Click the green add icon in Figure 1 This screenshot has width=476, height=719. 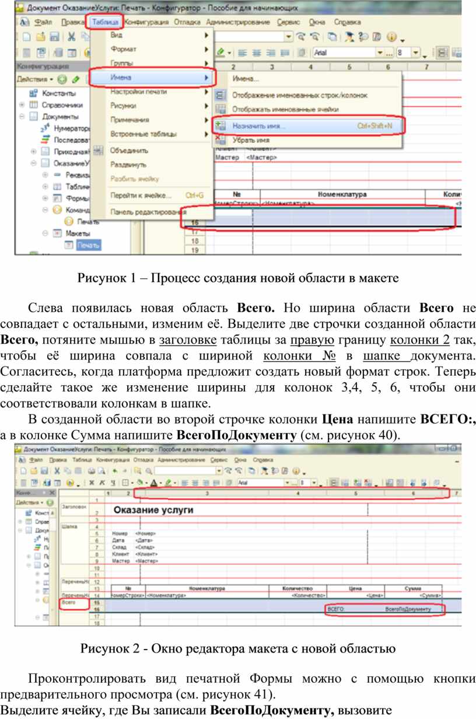(x=61, y=79)
